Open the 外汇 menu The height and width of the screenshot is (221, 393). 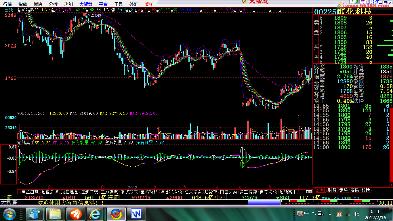pos(134,4)
